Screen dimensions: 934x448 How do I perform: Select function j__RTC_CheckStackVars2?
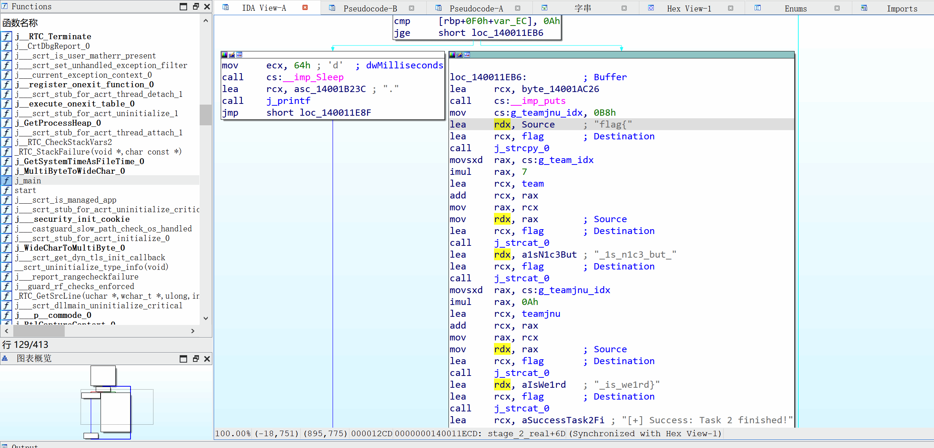(63, 142)
